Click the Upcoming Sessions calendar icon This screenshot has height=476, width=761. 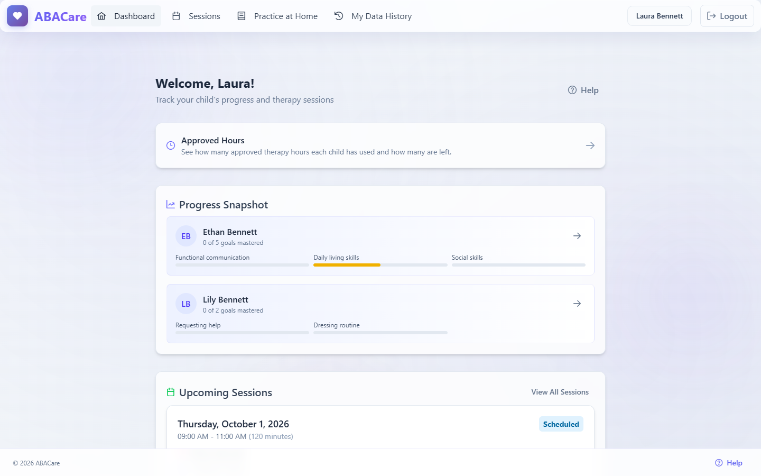pyautogui.click(x=171, y=392)
